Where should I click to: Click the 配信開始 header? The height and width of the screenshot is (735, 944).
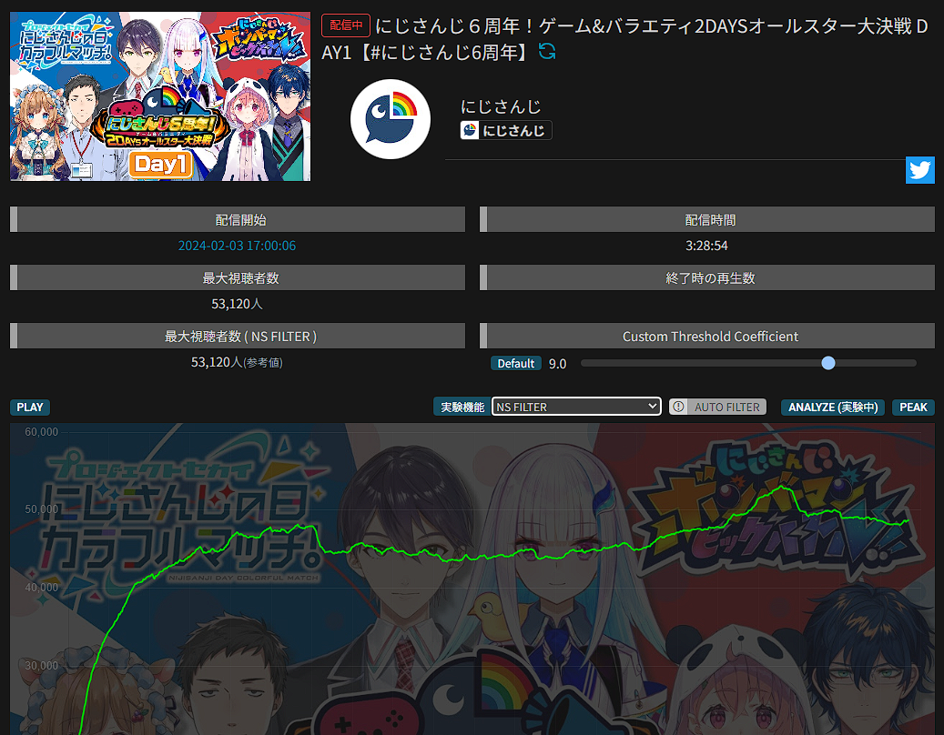(238, 219)
